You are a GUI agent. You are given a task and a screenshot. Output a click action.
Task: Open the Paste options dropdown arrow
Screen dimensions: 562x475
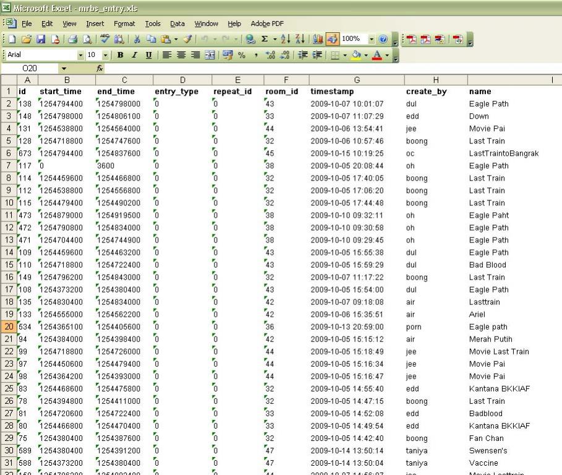point(176,39)
